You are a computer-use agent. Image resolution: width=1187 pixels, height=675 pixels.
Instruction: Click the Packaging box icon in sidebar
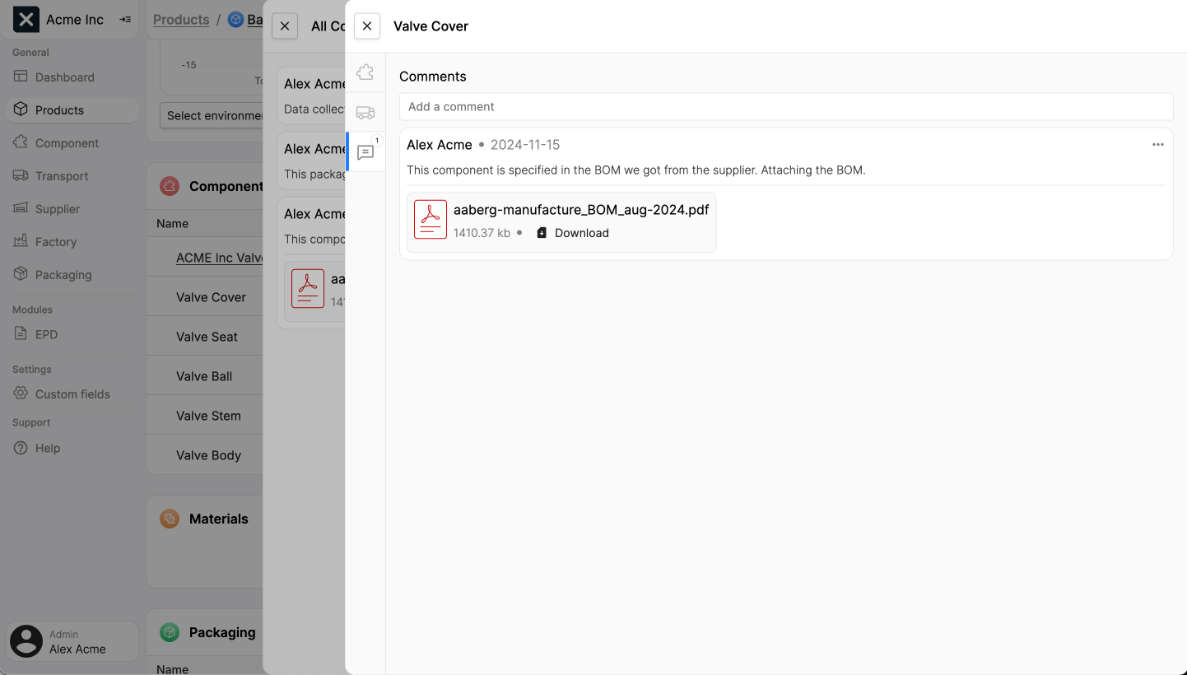click(21, 274)
